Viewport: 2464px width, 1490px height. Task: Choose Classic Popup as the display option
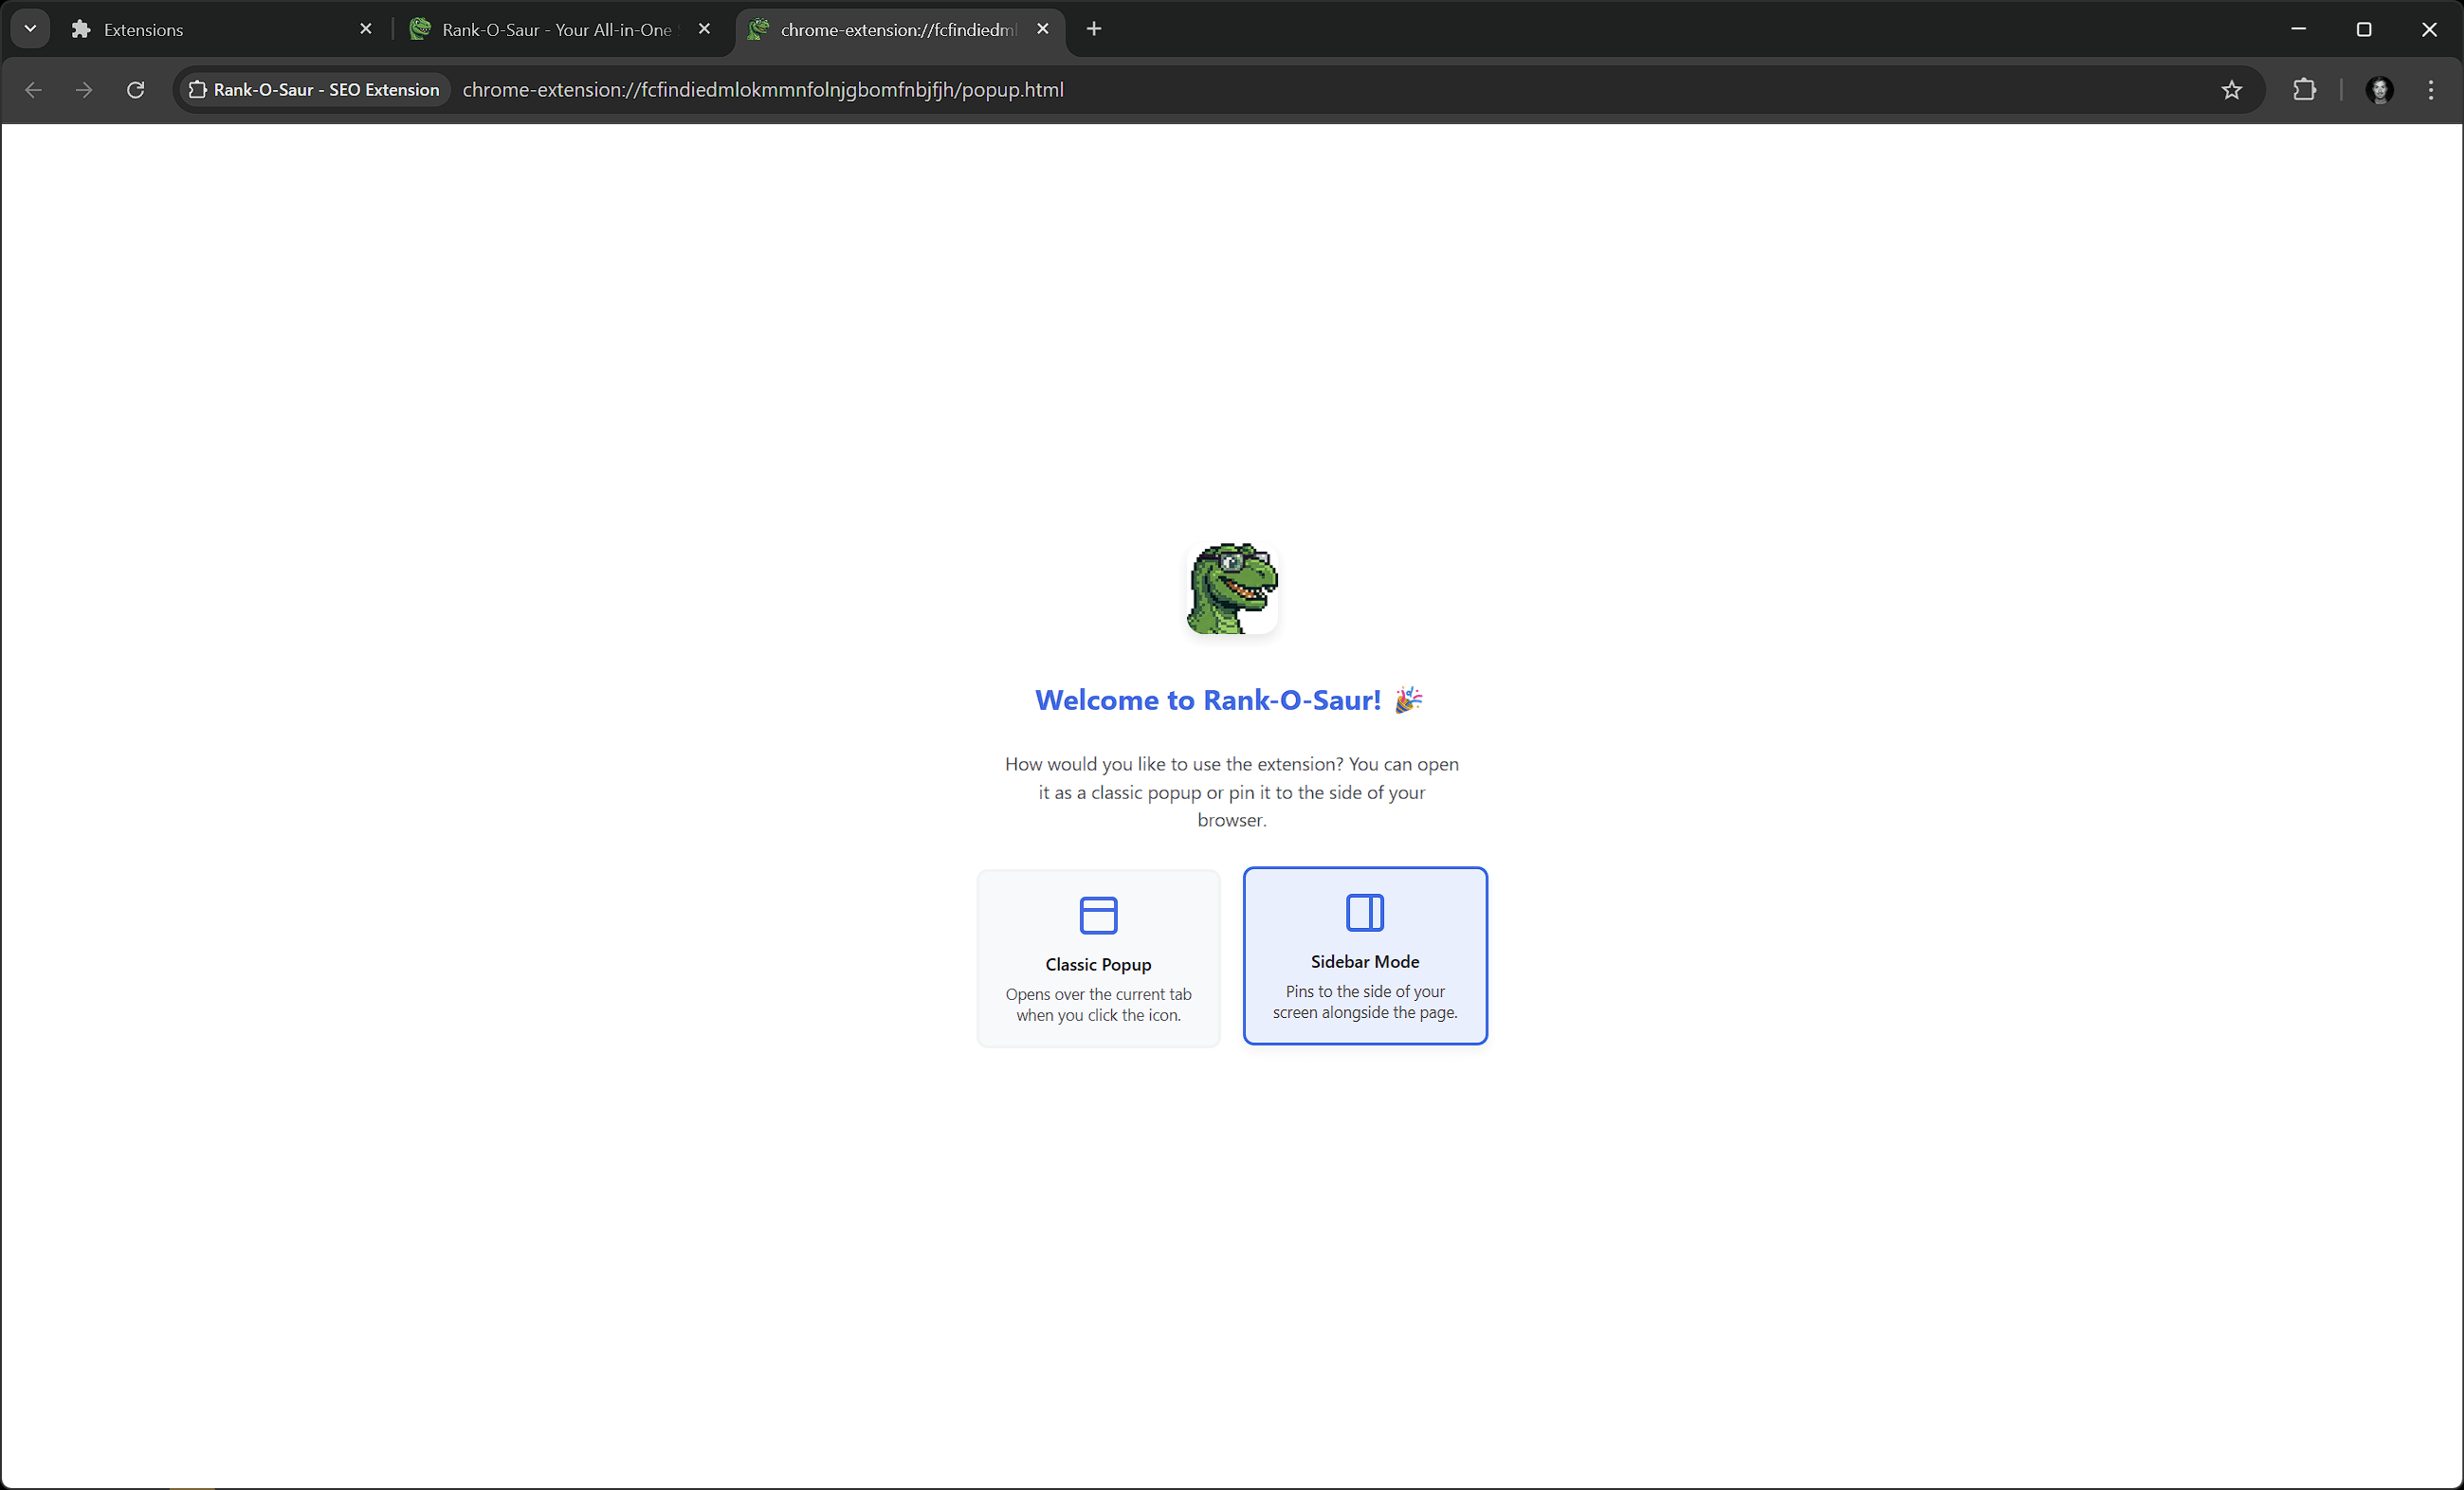1098,957
